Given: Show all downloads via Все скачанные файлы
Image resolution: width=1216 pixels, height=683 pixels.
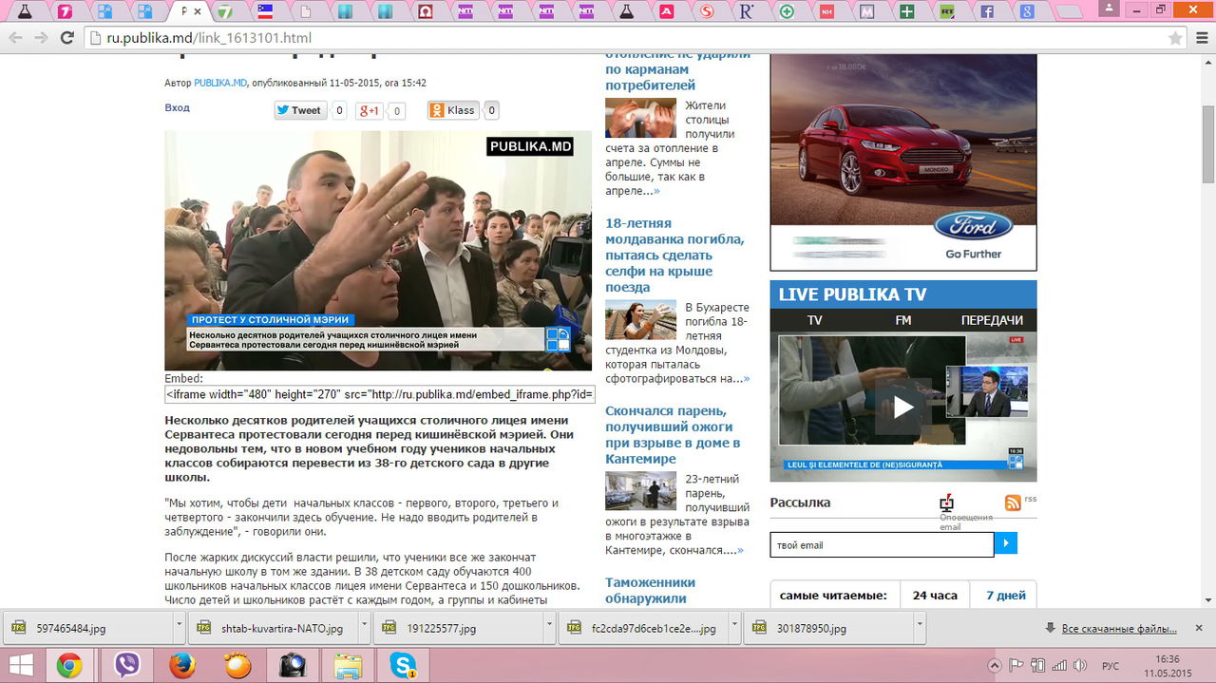Looking at the screenshot, I should tap(1119, 629).
